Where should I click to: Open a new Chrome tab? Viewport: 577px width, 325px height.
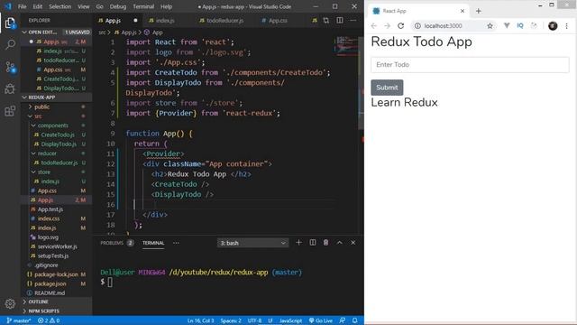(x=479, y=11)
